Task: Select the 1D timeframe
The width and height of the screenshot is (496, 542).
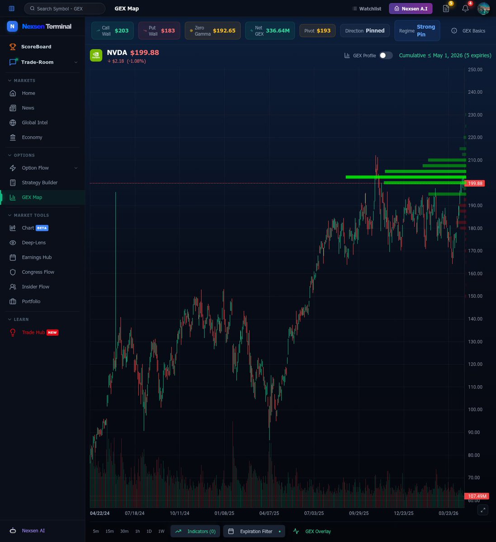Action: pyautogui.click(x=149, y=531)
